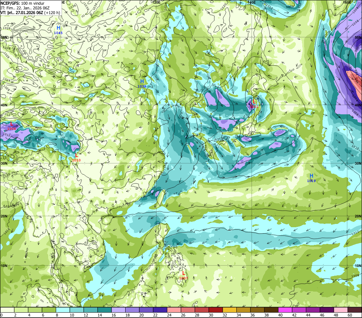The image size is (362, 318).
Task: Click the legend value 30
Action: coord(211,315)
